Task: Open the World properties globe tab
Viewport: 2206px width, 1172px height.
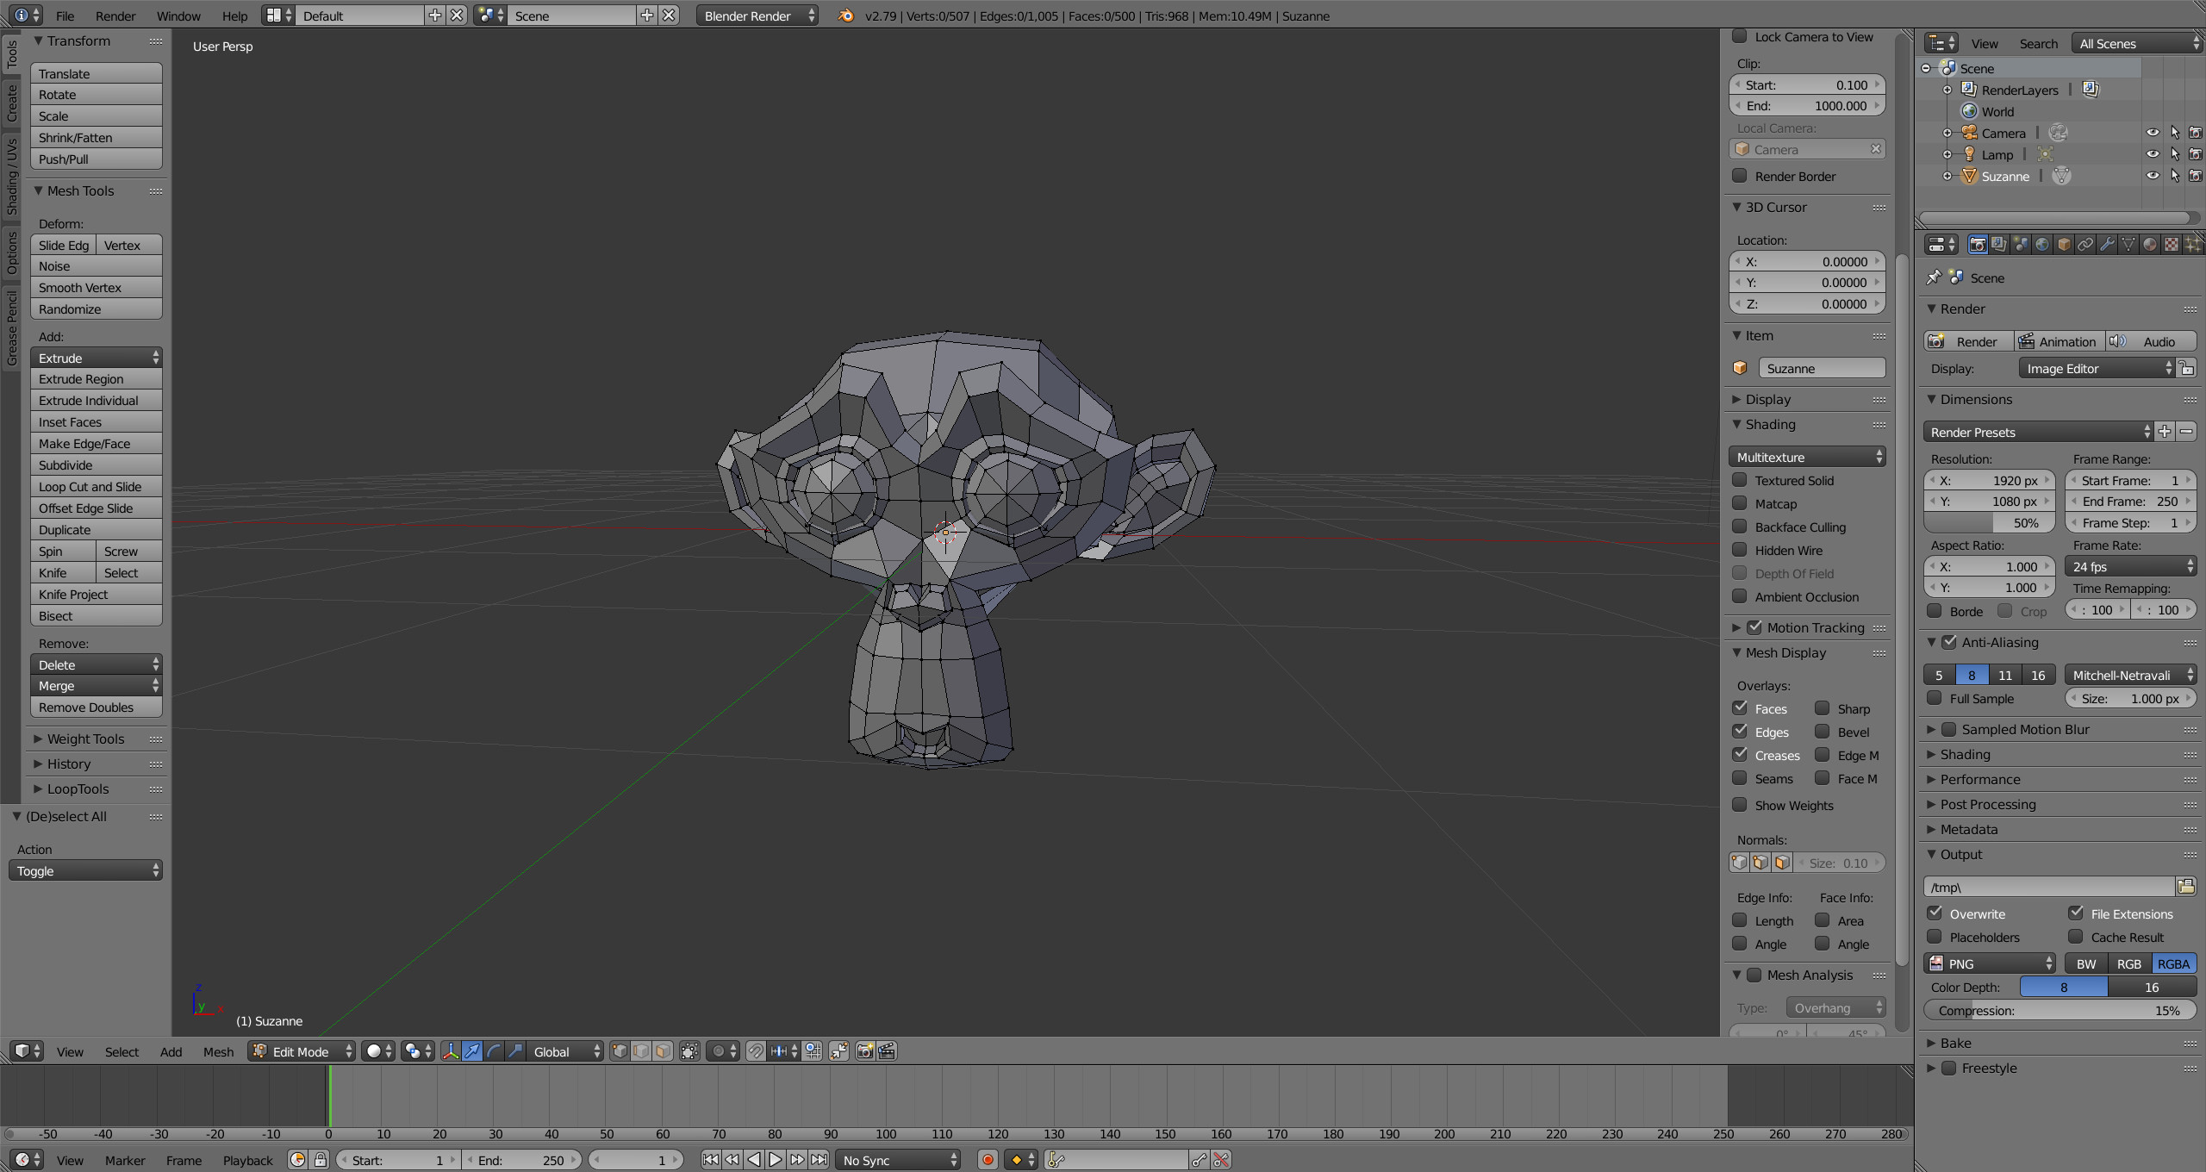Action: (x=2041, y=245)
